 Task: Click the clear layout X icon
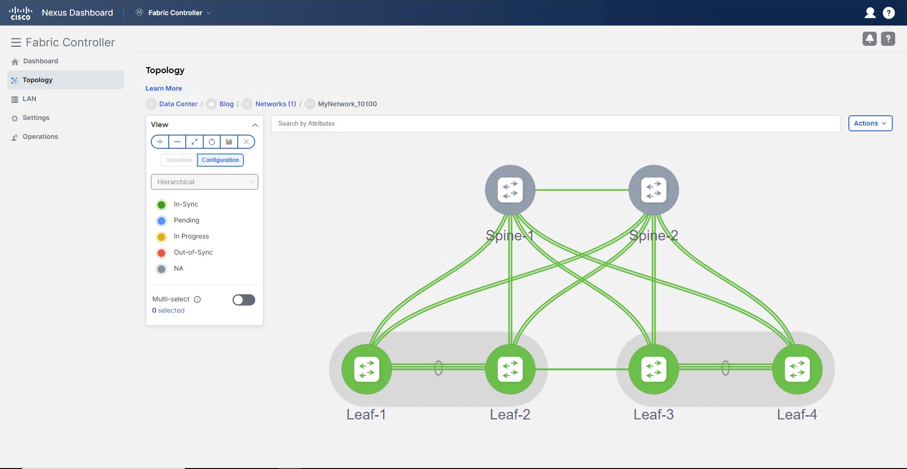click(246, 142)
